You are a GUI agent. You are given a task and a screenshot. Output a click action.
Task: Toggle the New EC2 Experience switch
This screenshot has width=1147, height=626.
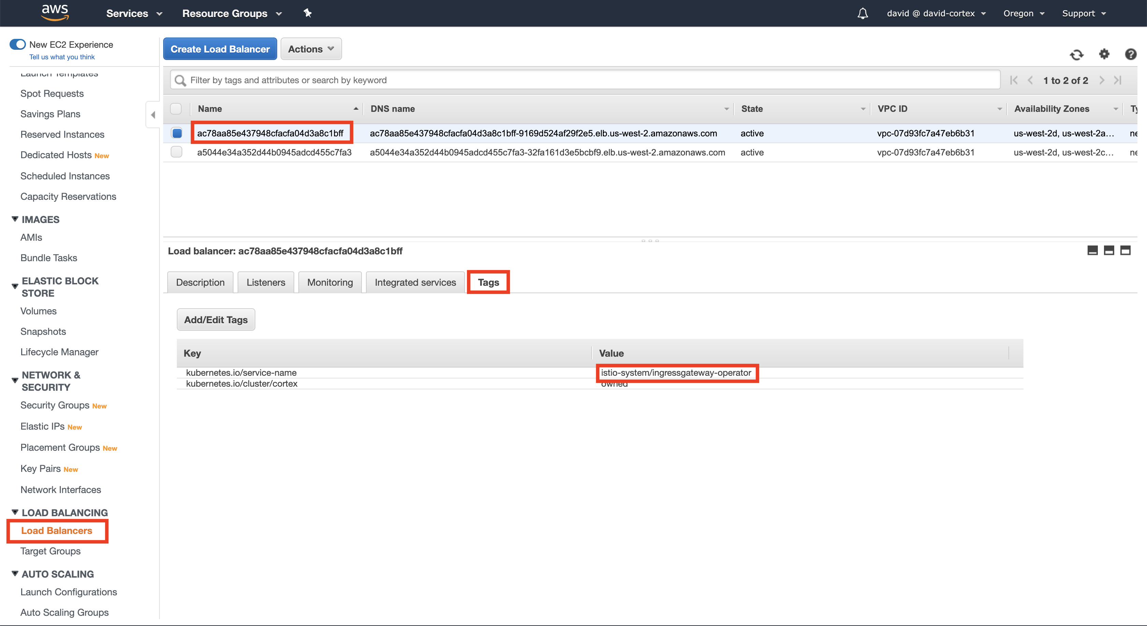(17, 44)
